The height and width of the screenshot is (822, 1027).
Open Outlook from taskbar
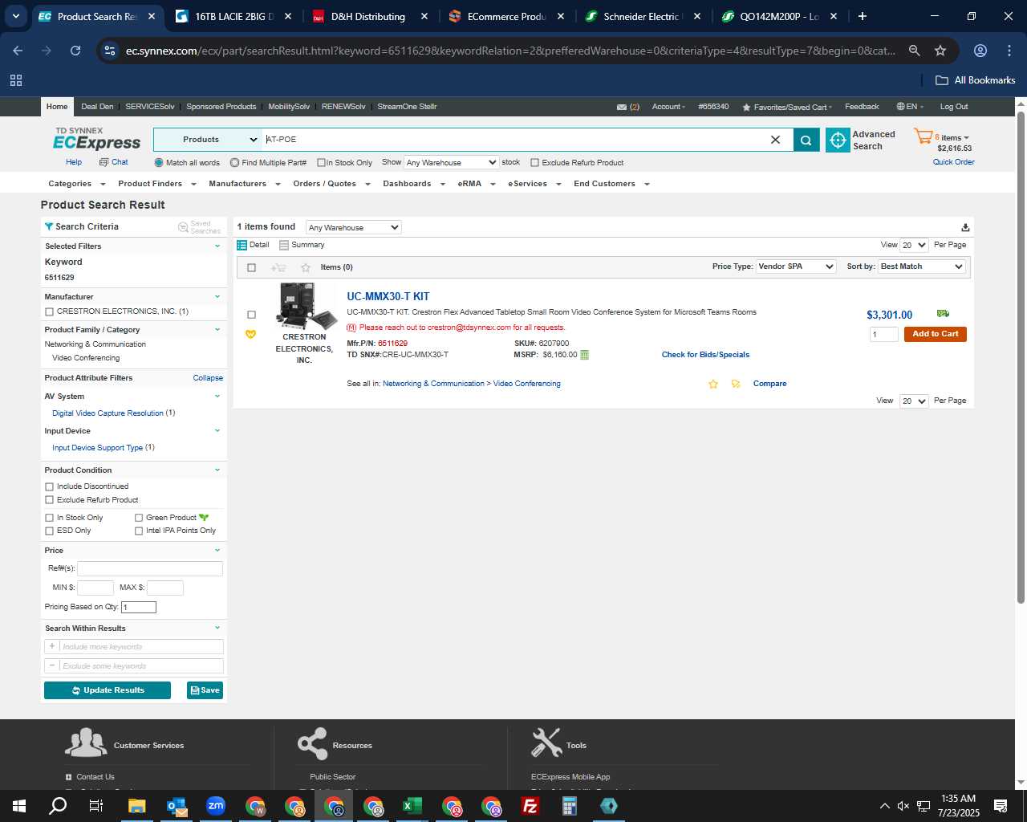pyautogui.click(x=176, y=806)
